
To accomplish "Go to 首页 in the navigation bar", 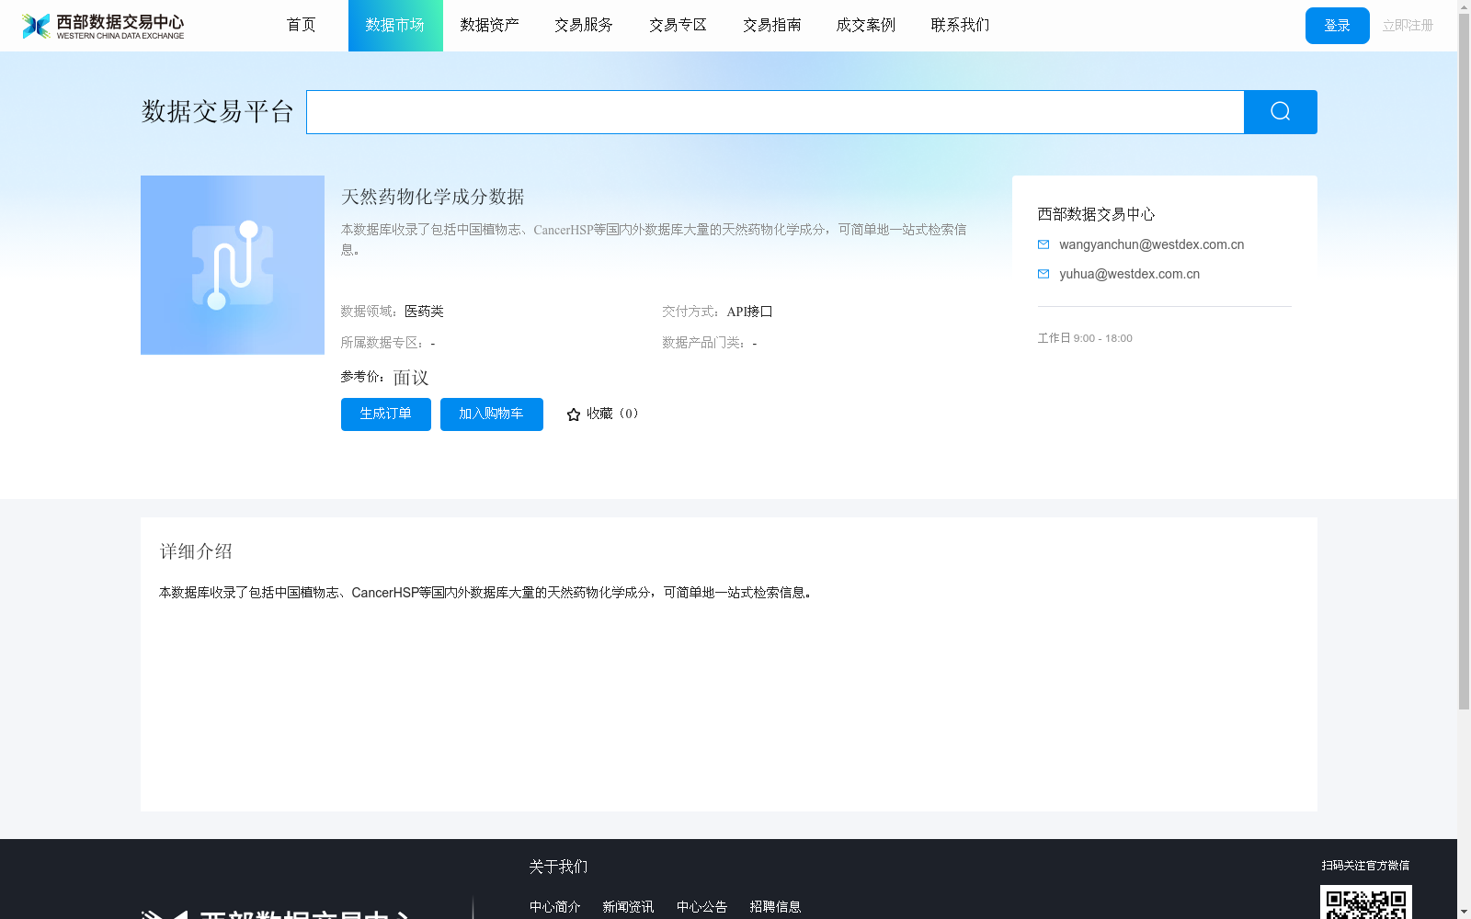I will click(x=302, y=25).
